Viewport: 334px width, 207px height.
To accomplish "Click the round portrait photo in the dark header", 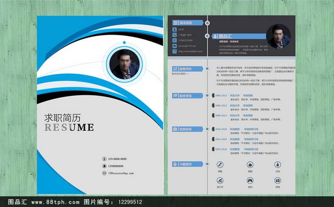I will click(x=278, y=37).
